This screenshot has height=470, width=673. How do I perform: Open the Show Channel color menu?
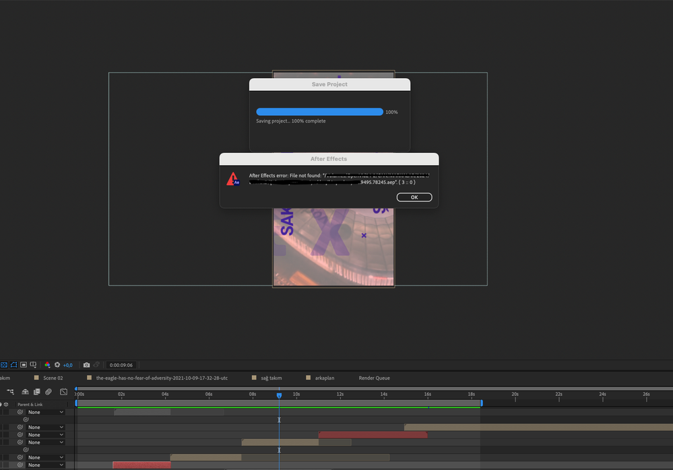[x=47, y=365]
